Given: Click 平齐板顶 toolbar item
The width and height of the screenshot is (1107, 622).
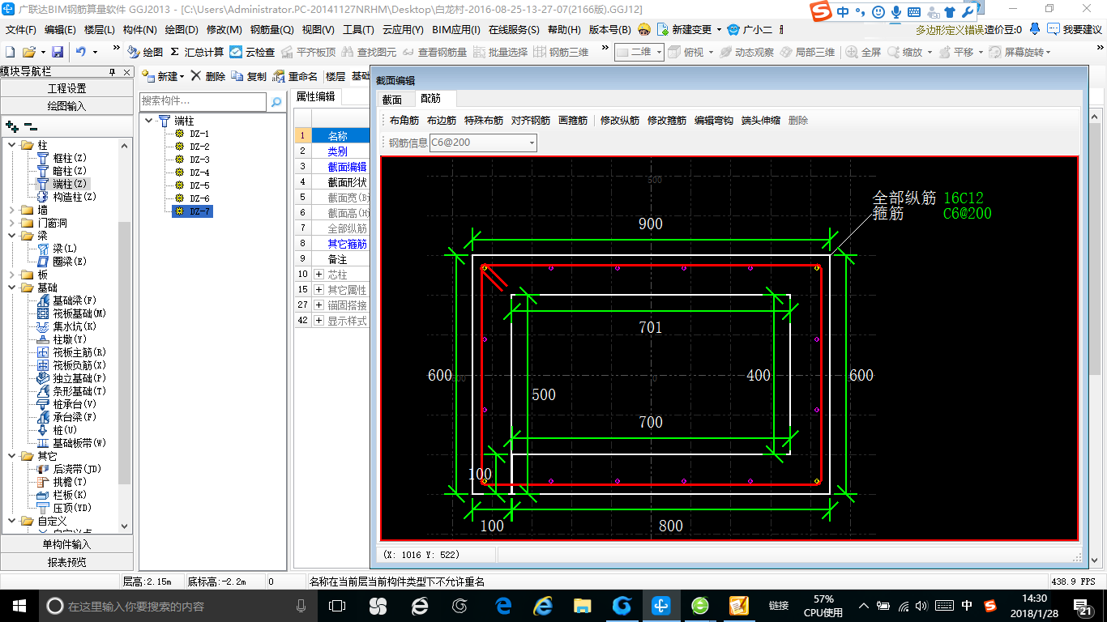Looking at the screenshot, I should (308, 52).
